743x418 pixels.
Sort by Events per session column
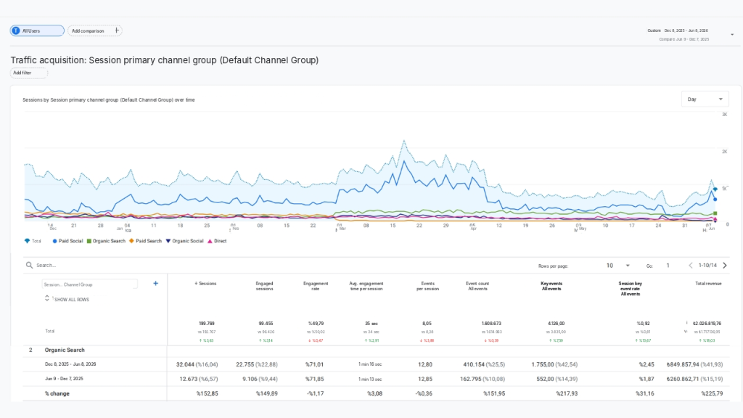click(x=427, y=286)
